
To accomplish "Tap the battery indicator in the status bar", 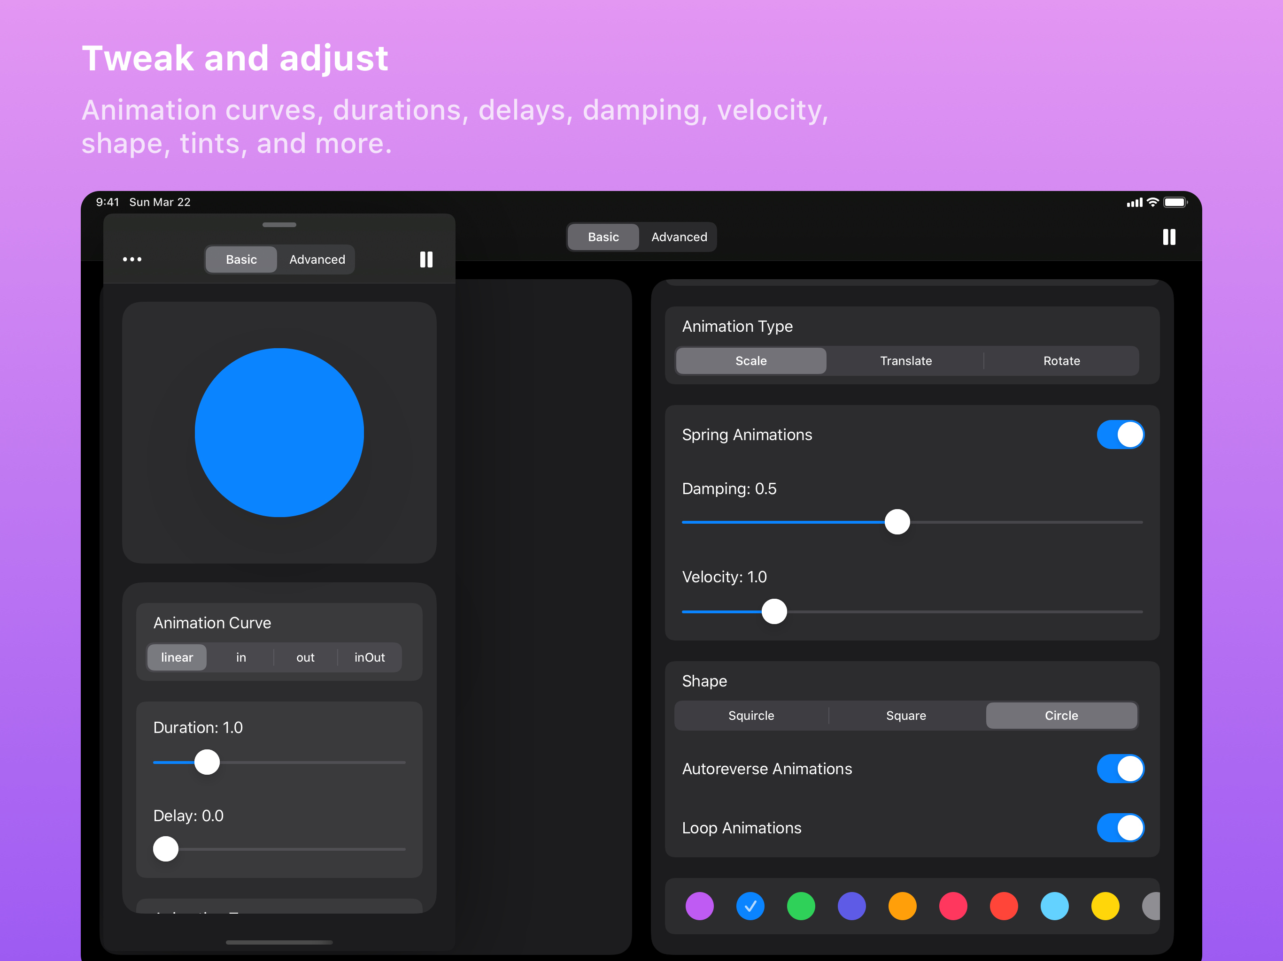I will [1176, 202].
